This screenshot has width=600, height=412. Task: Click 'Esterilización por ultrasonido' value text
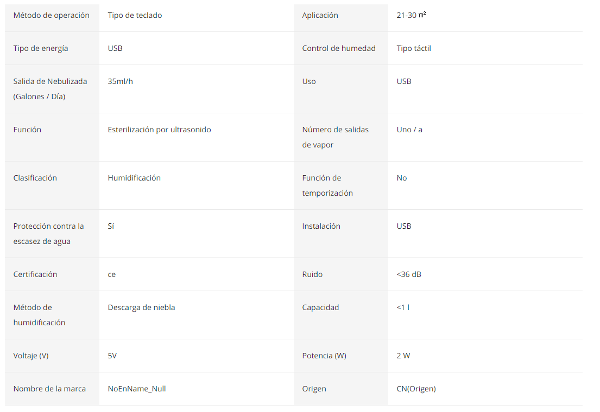pos(159,130)
